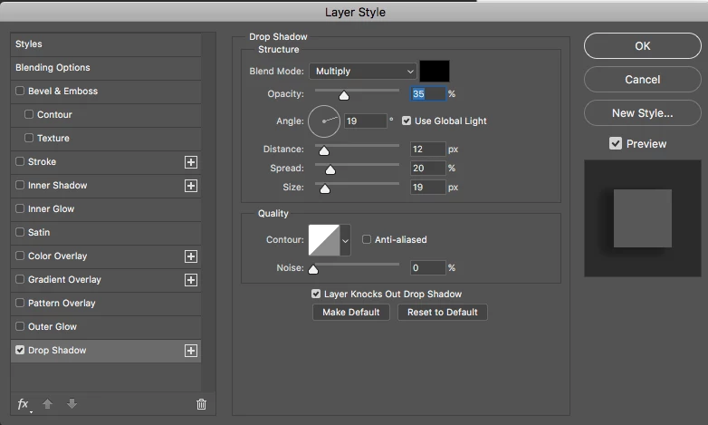Click the Make Default button

click(x=351, y=312)
